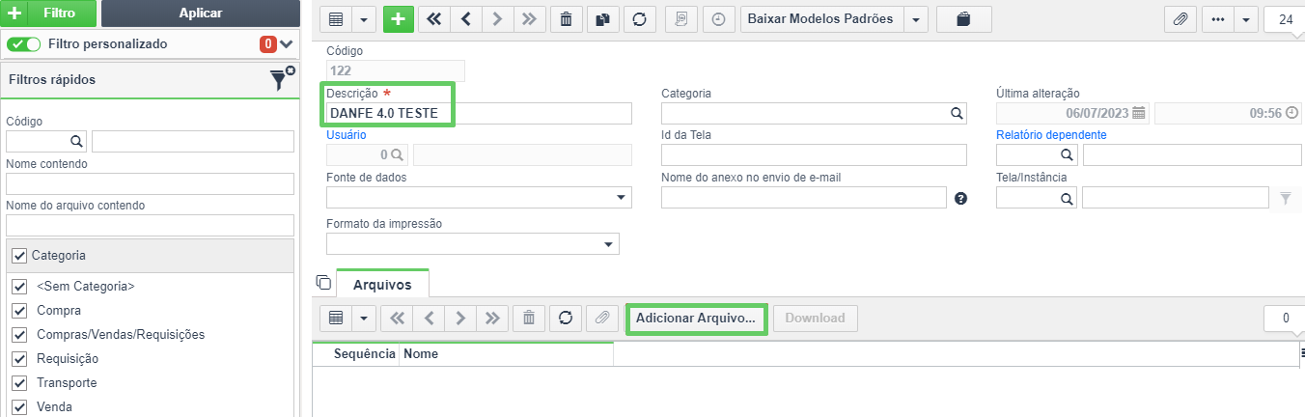Image resolution: width=1305 pixels, height=417 pixels.
Task: Uncheck the Venda category checkbox
Action: click(18, 407)
